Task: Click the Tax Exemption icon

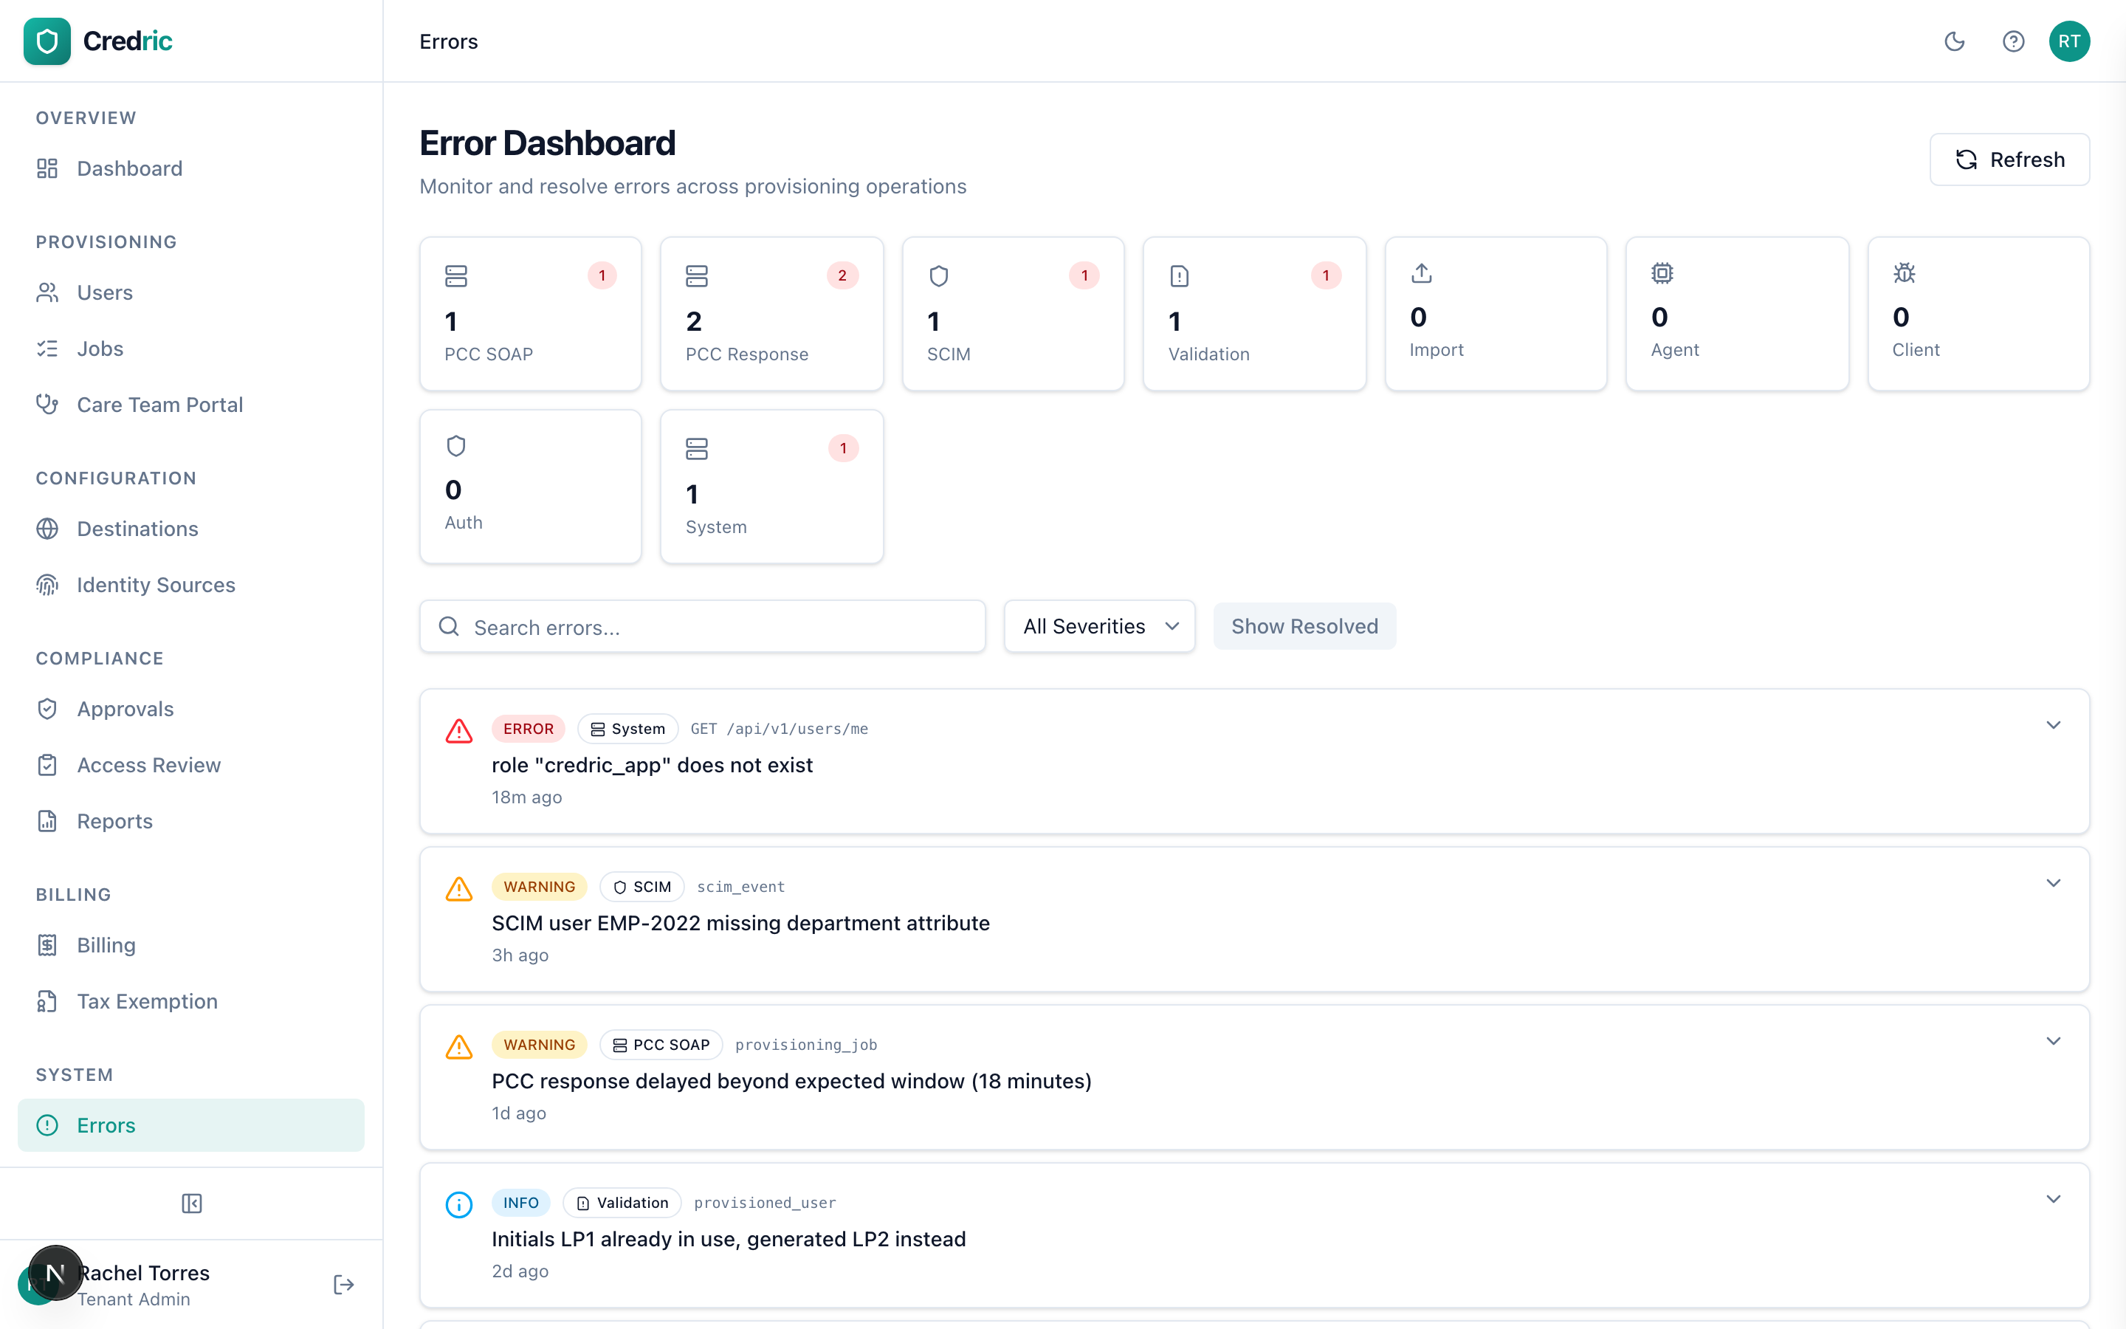Action: (x=47, y=1001)
